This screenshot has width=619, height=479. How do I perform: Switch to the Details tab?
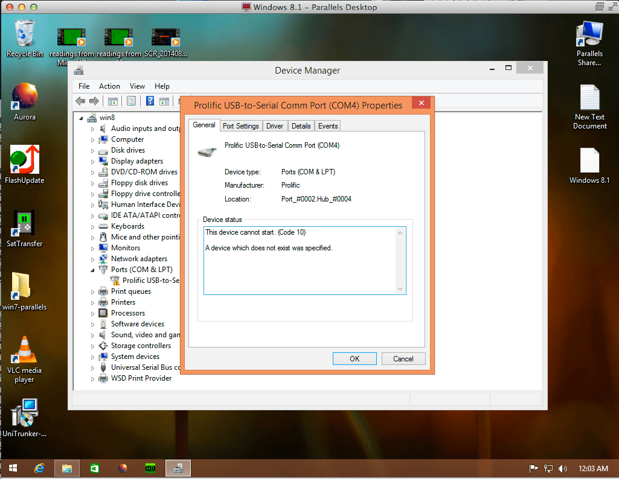[x=301, y=125]
